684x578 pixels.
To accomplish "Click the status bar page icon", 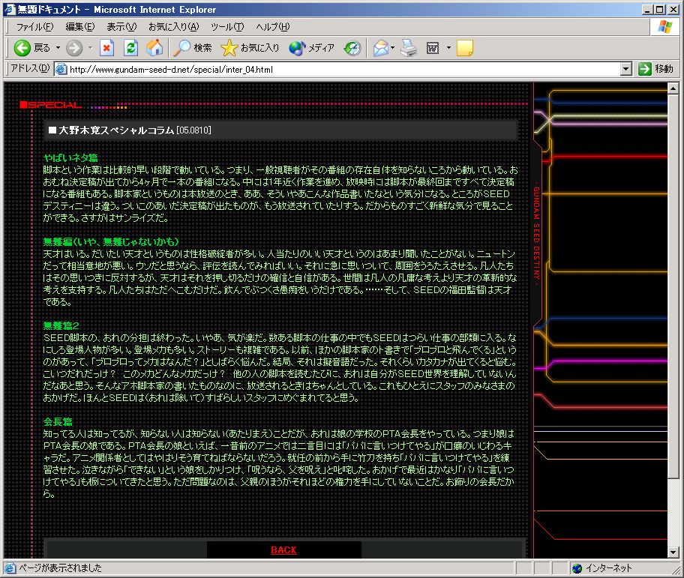I will (10, 568).
